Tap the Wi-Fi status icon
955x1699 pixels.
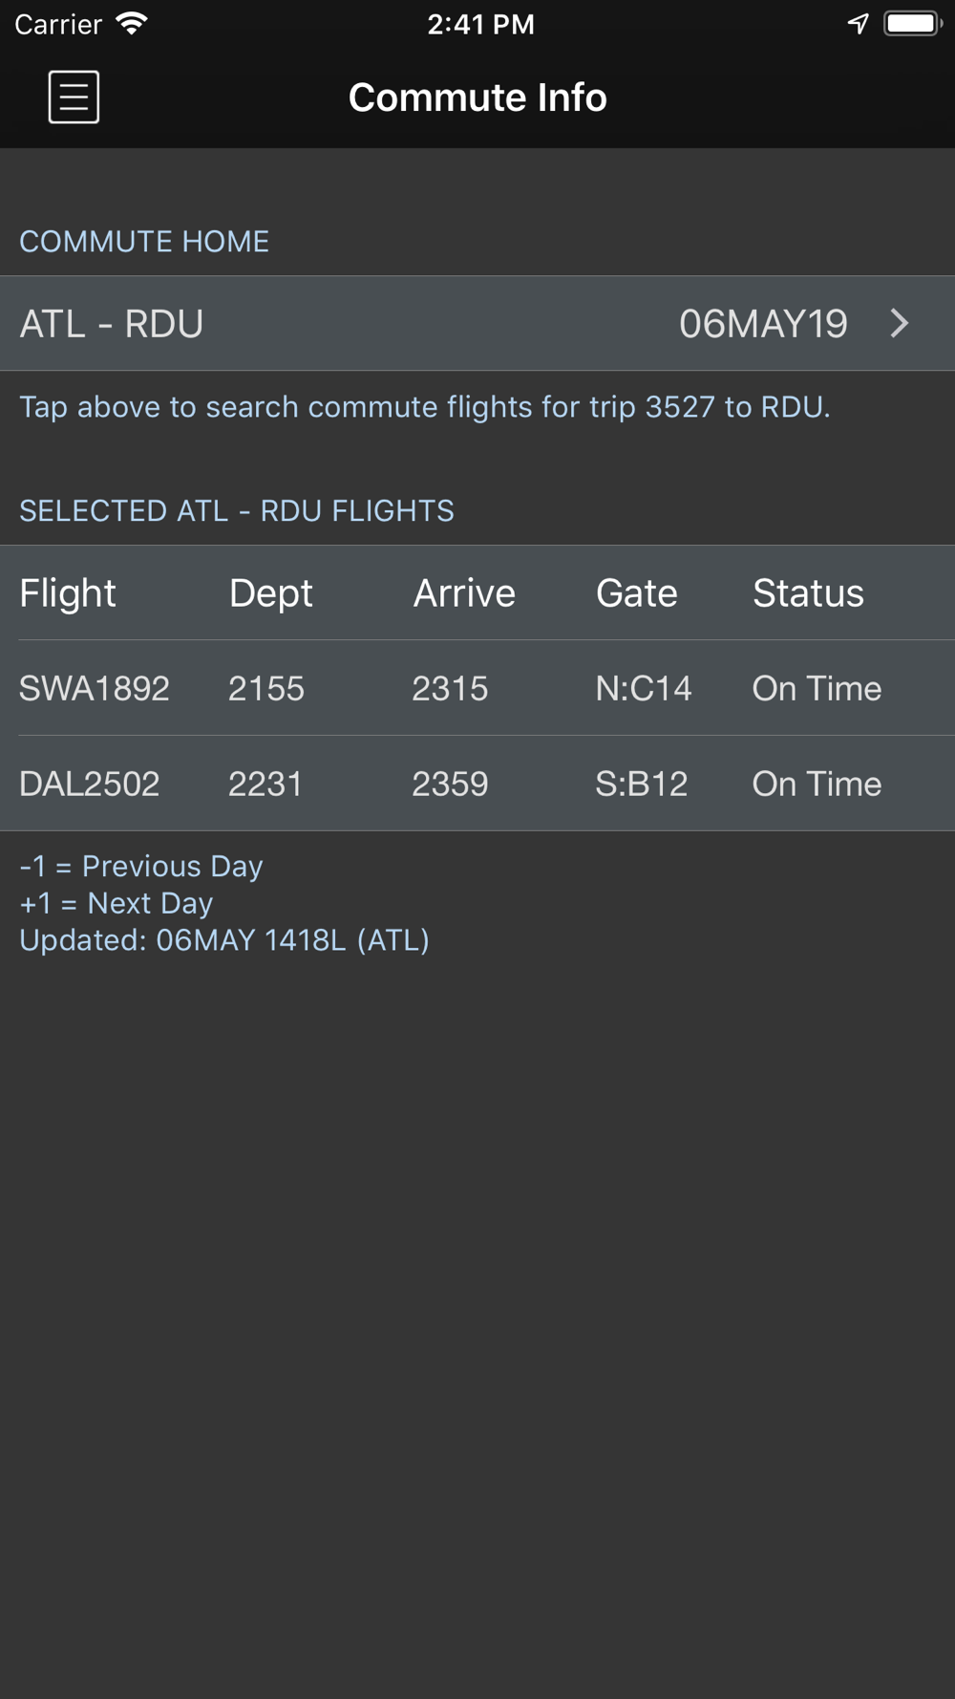click(131, 24)
